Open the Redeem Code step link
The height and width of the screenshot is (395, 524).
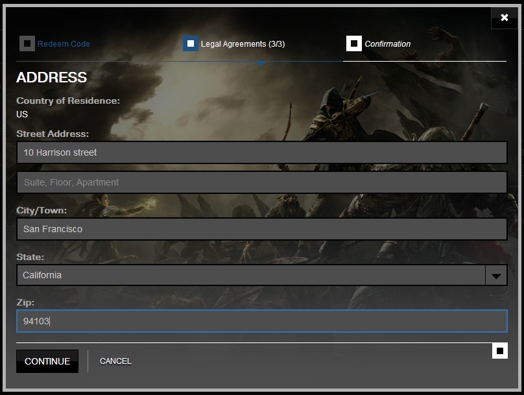tap(64, 43)
